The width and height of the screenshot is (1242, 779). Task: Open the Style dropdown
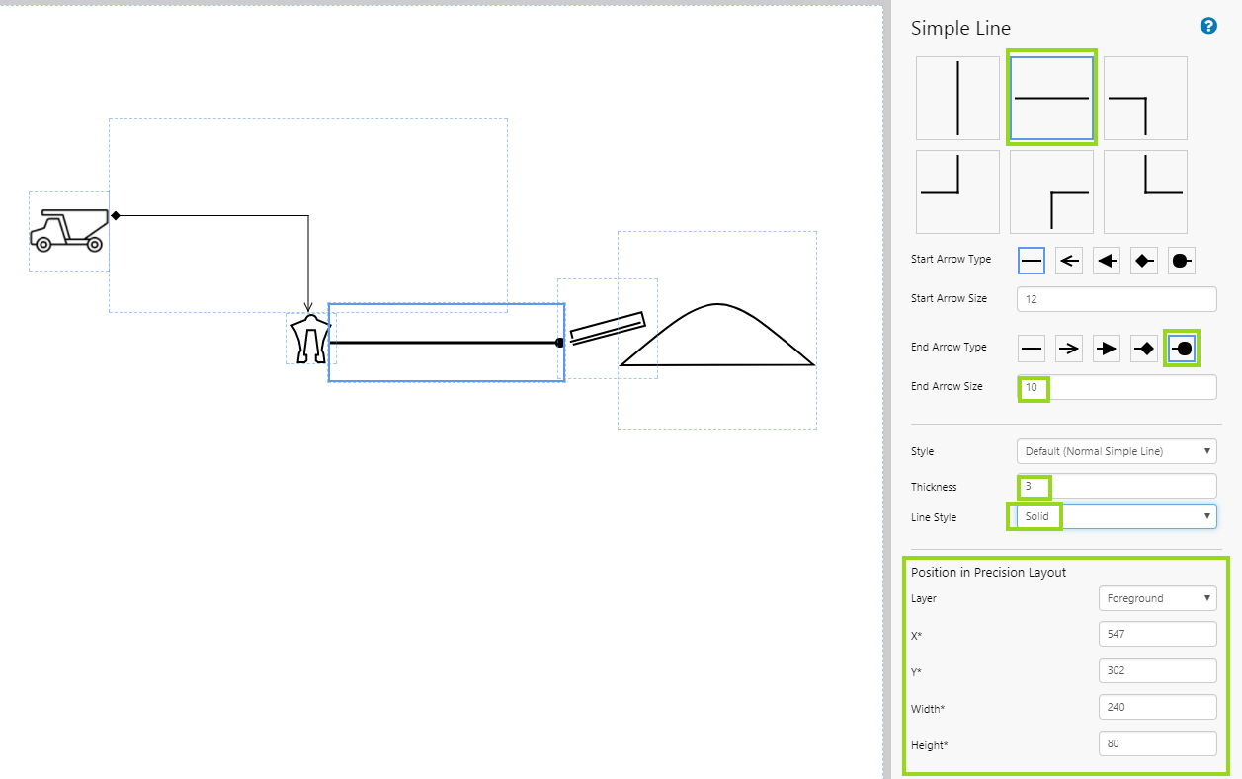coord(1117,451)
